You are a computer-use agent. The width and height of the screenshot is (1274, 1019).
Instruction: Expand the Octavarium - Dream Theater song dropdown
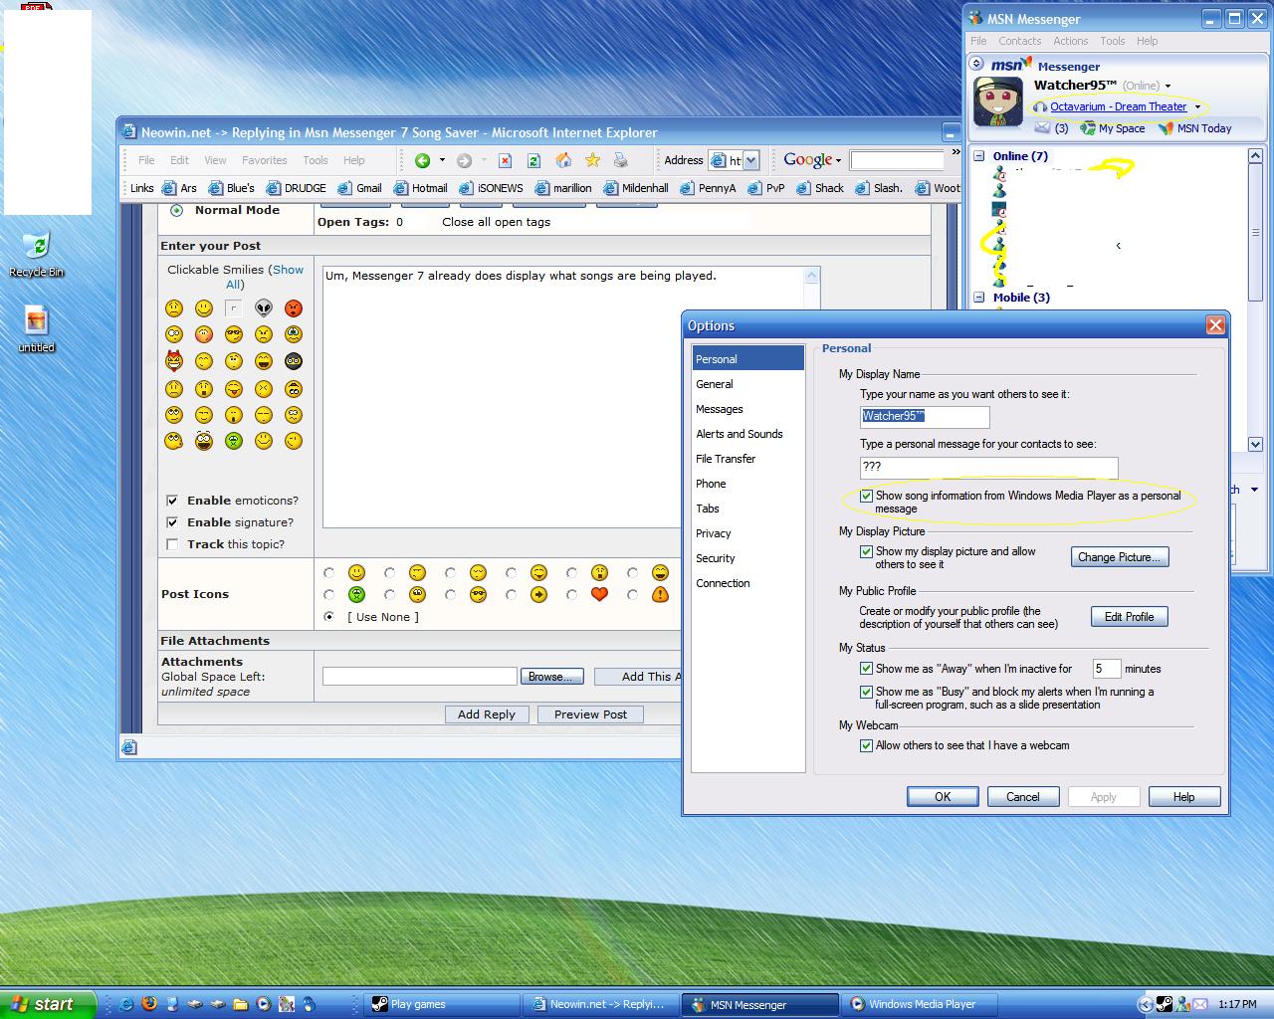tap(1198, 106)
